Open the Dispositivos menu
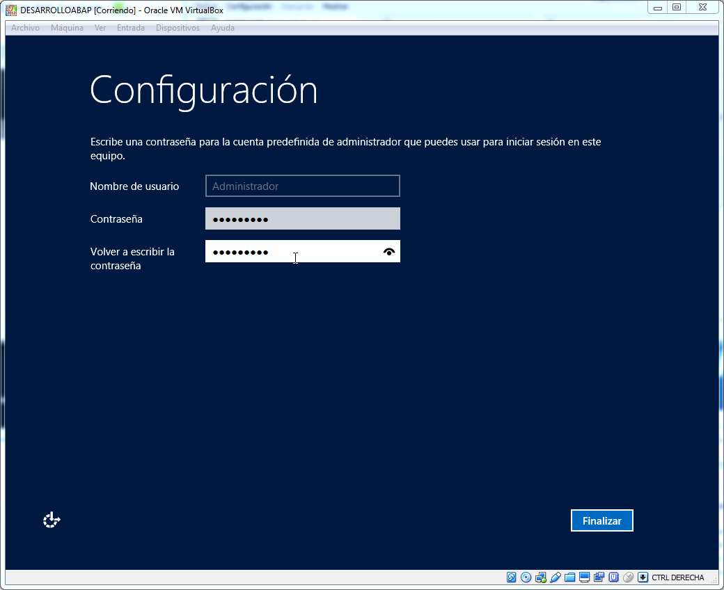Screen dimensions: 724x590 coord(178,28)
